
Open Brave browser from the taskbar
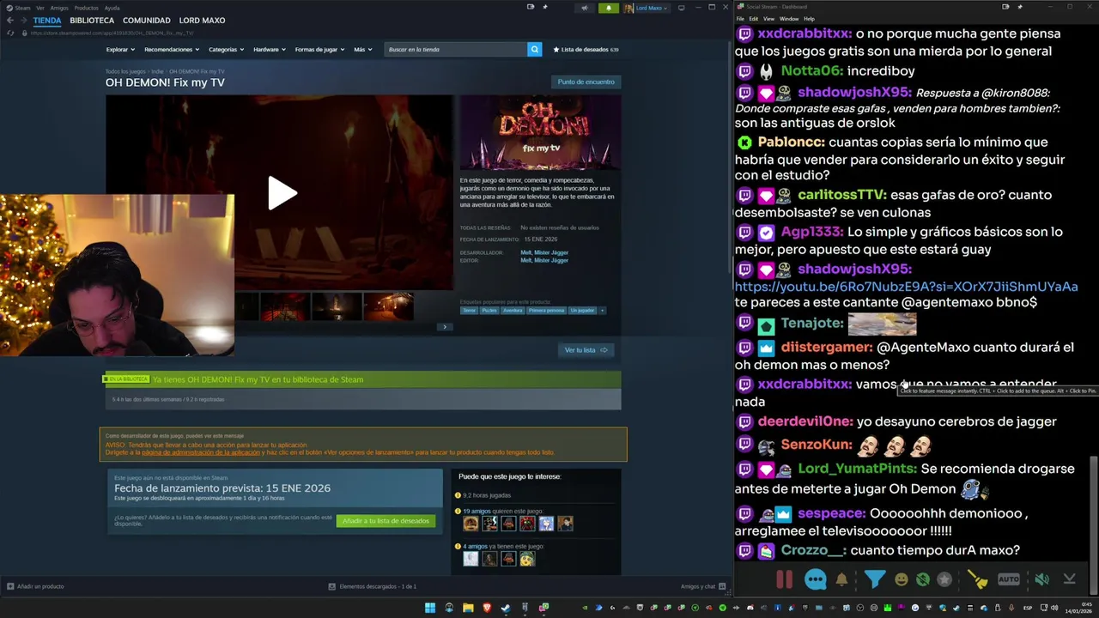(x=487, y=608)
